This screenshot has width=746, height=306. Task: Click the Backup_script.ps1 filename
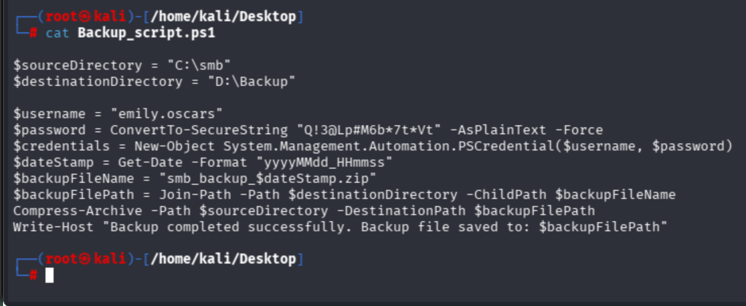tap(147, 33)
